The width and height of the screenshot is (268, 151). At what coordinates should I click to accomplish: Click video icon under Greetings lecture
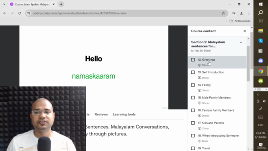(x=199, y=65)
